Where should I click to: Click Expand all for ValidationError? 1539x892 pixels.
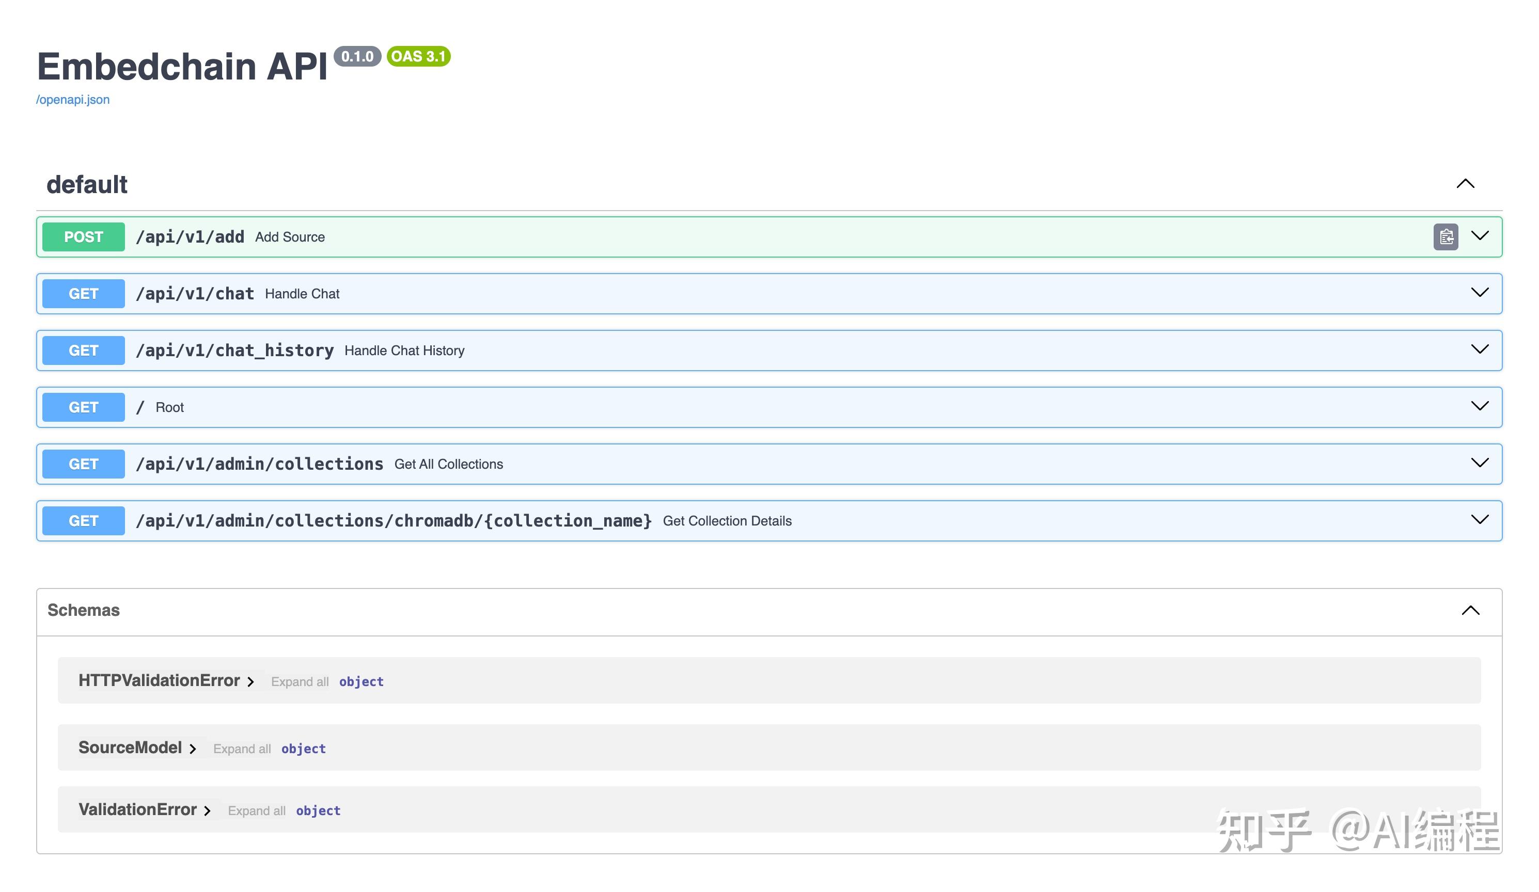257,811
